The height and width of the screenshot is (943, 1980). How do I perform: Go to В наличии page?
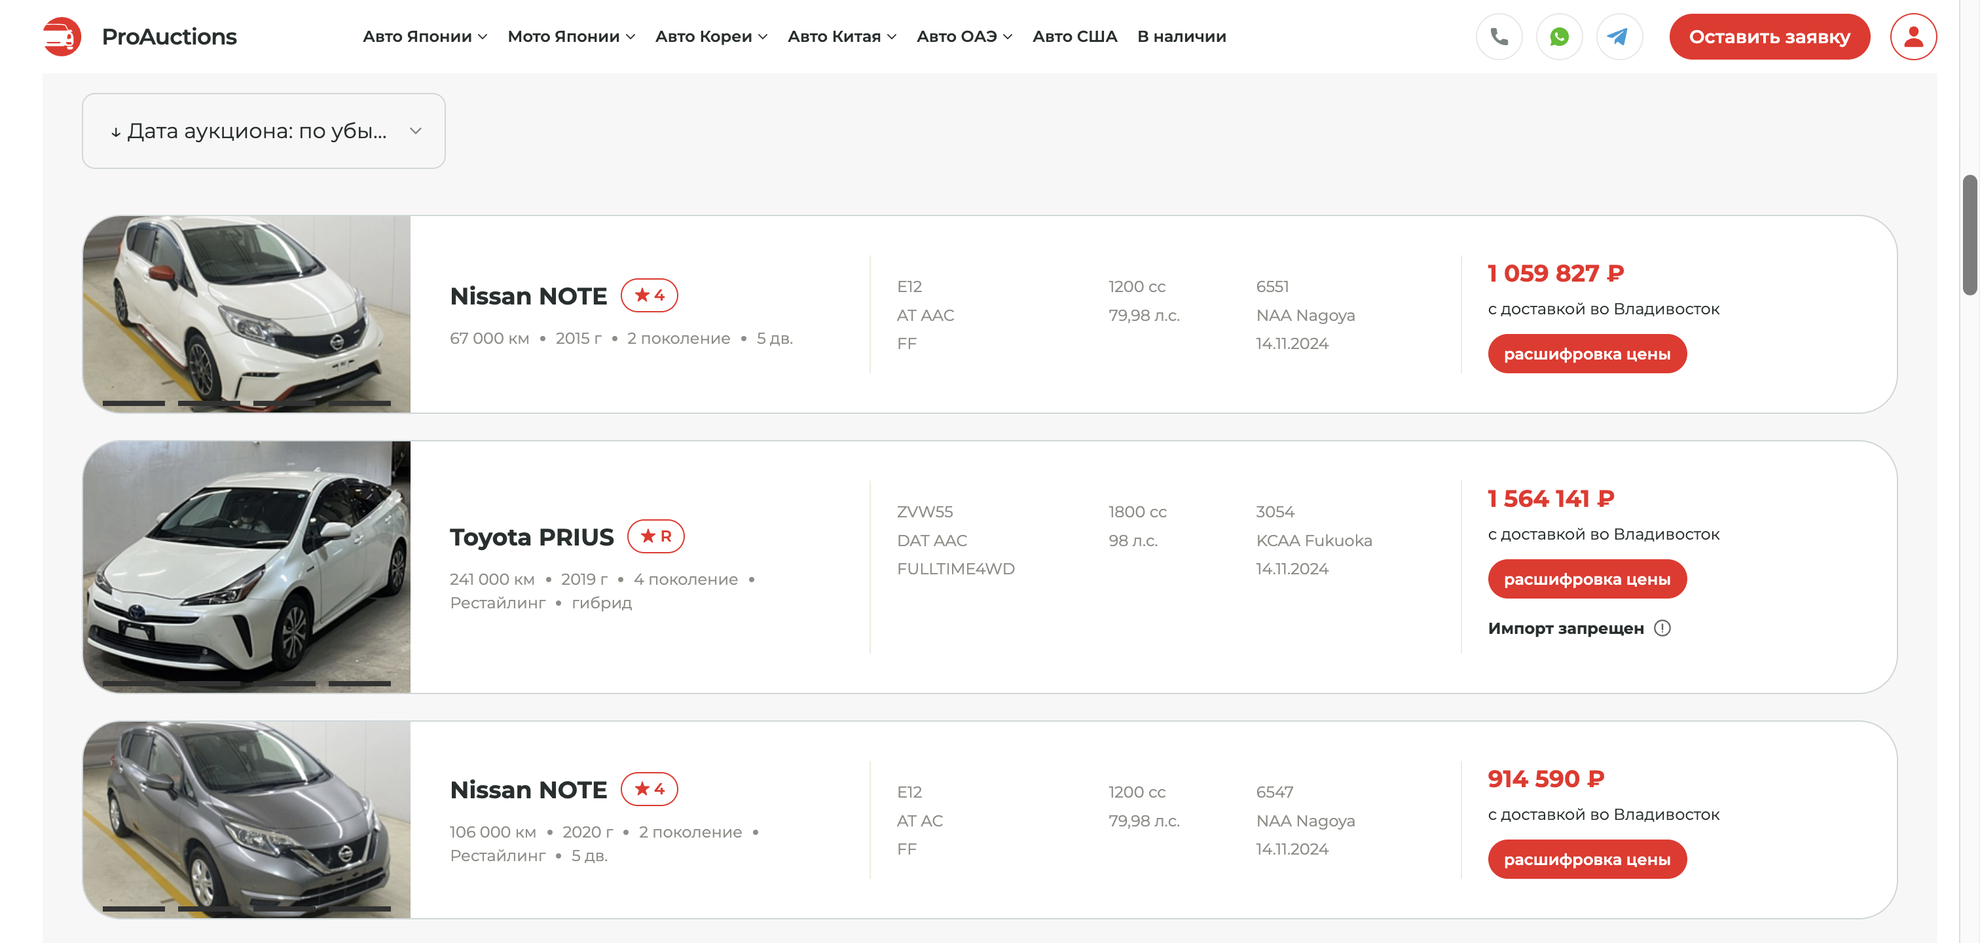click(1181, 36)
